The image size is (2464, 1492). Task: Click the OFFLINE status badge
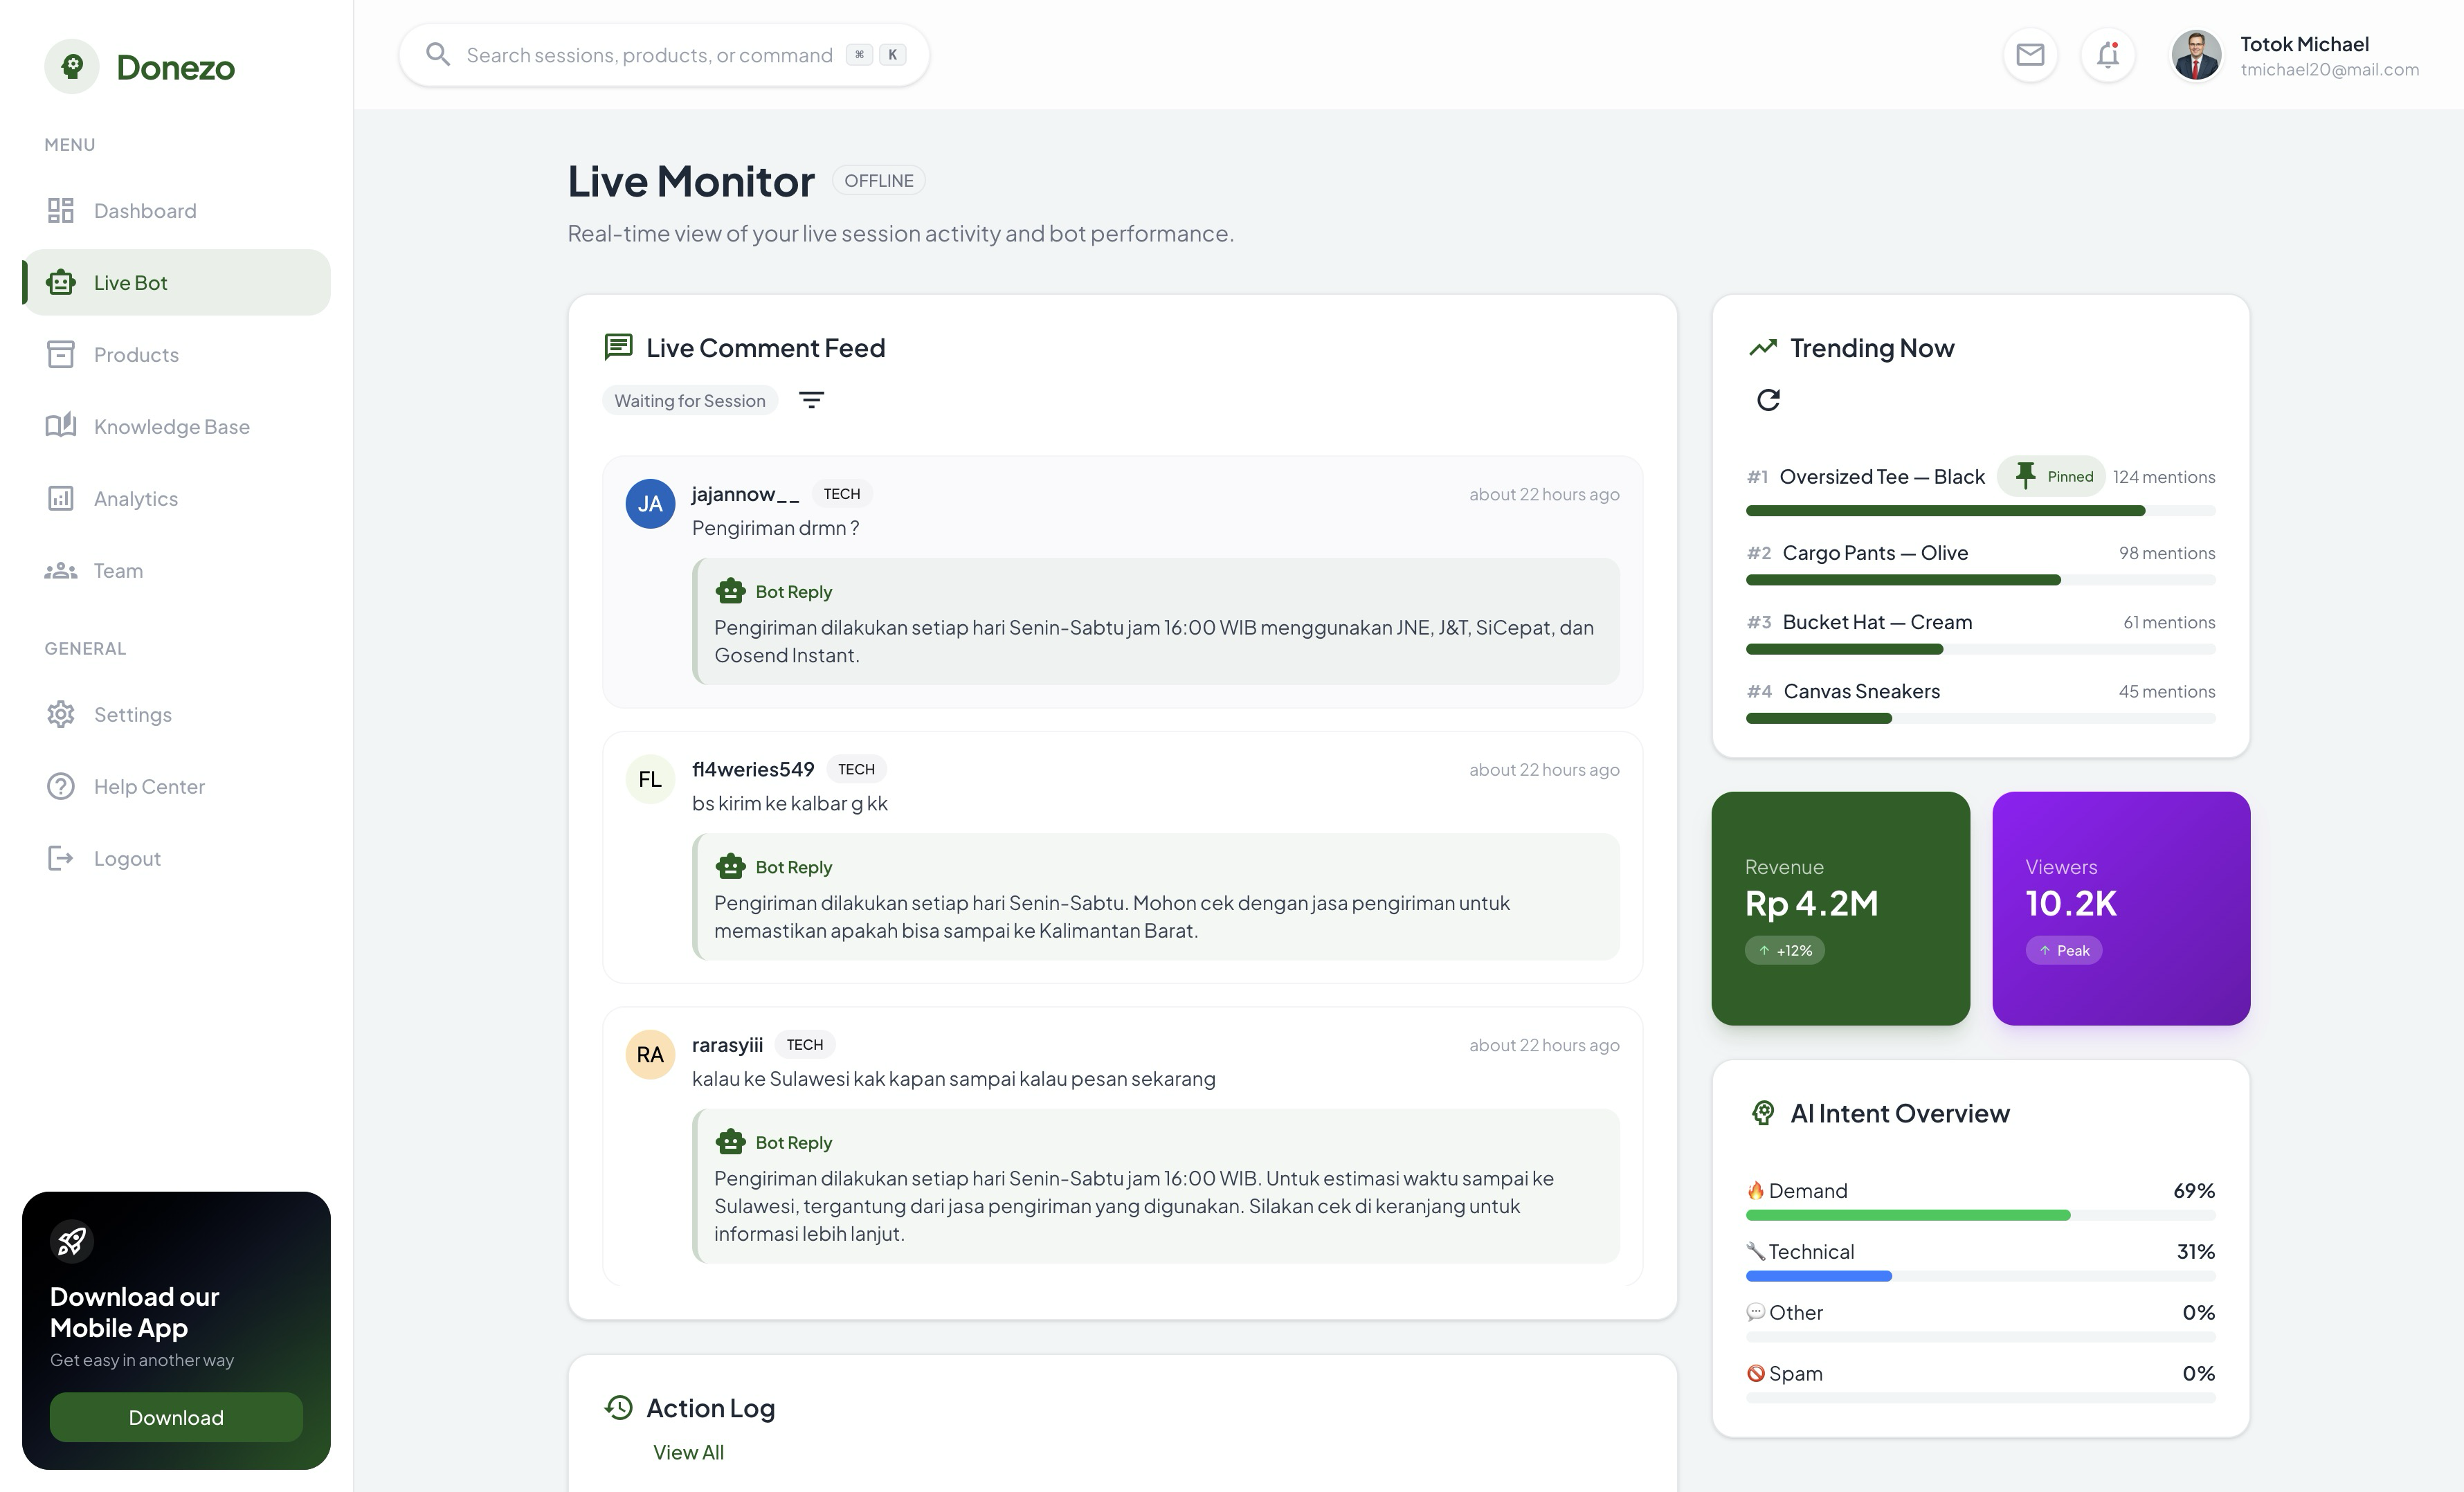point(878,181)
